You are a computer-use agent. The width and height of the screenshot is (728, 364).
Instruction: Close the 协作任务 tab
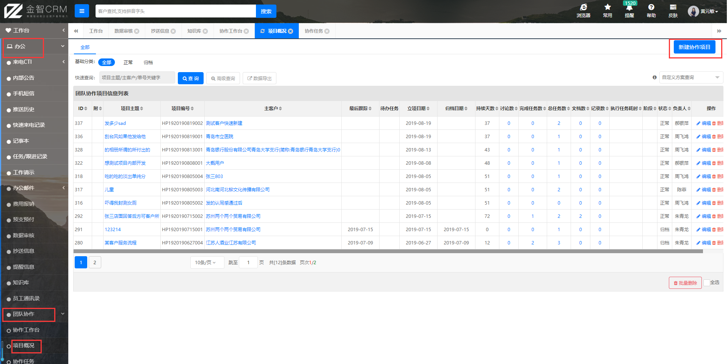tap(327, 31)
